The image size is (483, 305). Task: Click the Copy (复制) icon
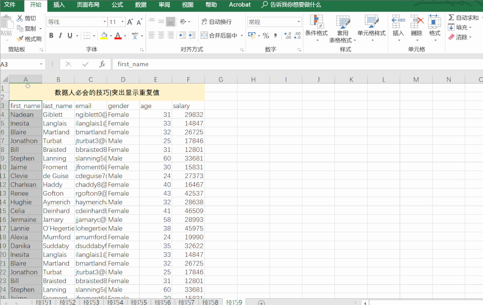tap(20, 28)
